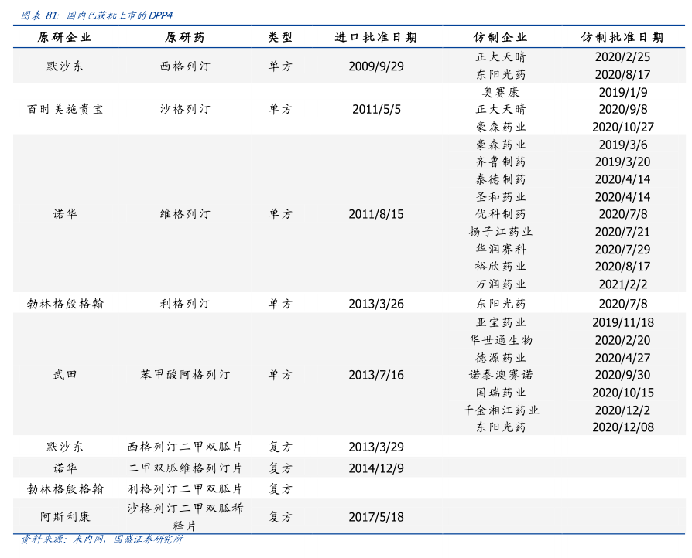Select the '原研药' column header
692x558 pixels.
(x=185, y=37)
